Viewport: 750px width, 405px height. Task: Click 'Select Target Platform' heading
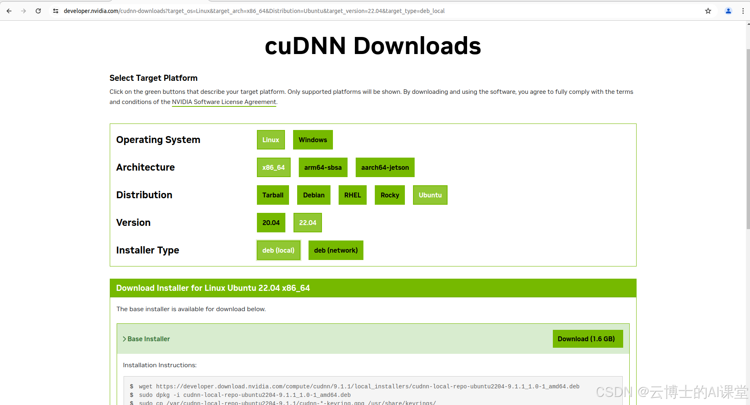(x=153, y=78)
